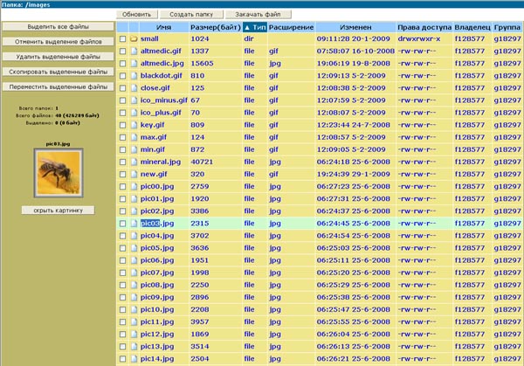Click the folder icon of small

pos(134,38)
